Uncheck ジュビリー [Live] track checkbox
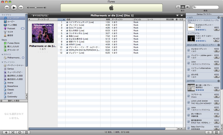This screenshot has height=135, width=223. (x=67, y=53)
